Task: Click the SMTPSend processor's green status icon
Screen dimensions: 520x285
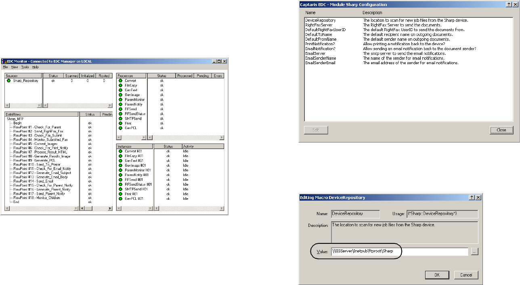Action: pos(121,119)
